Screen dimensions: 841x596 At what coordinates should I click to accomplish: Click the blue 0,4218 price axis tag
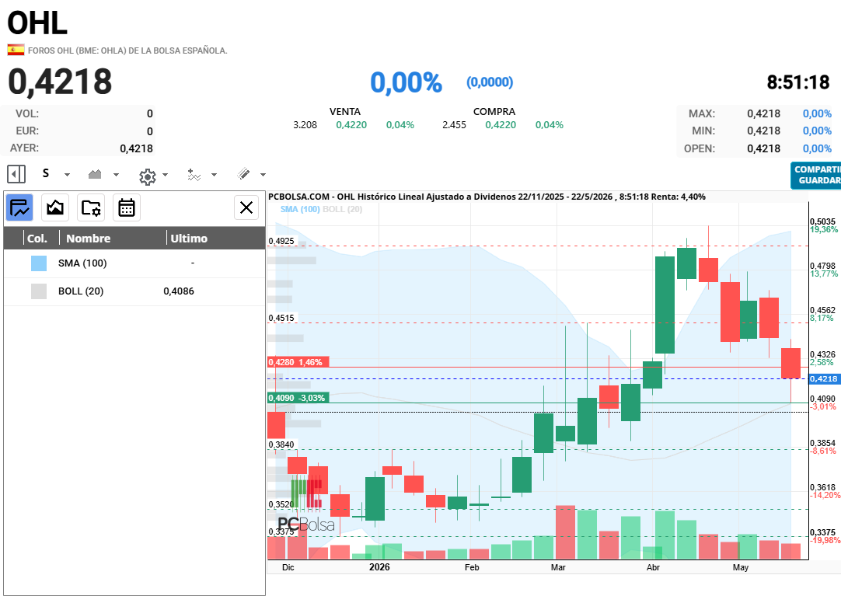pos(824,379)
